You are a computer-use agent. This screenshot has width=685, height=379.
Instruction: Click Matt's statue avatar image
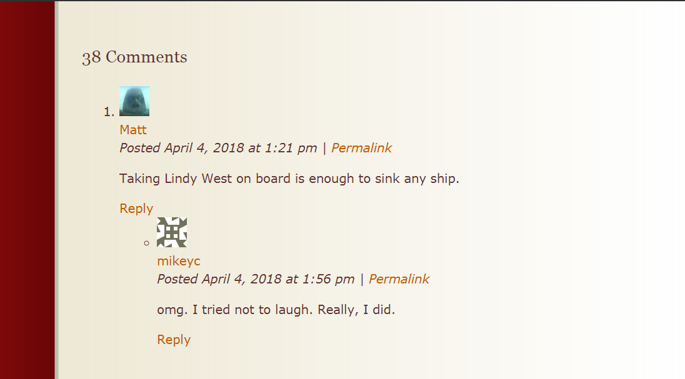pos(134,101)
